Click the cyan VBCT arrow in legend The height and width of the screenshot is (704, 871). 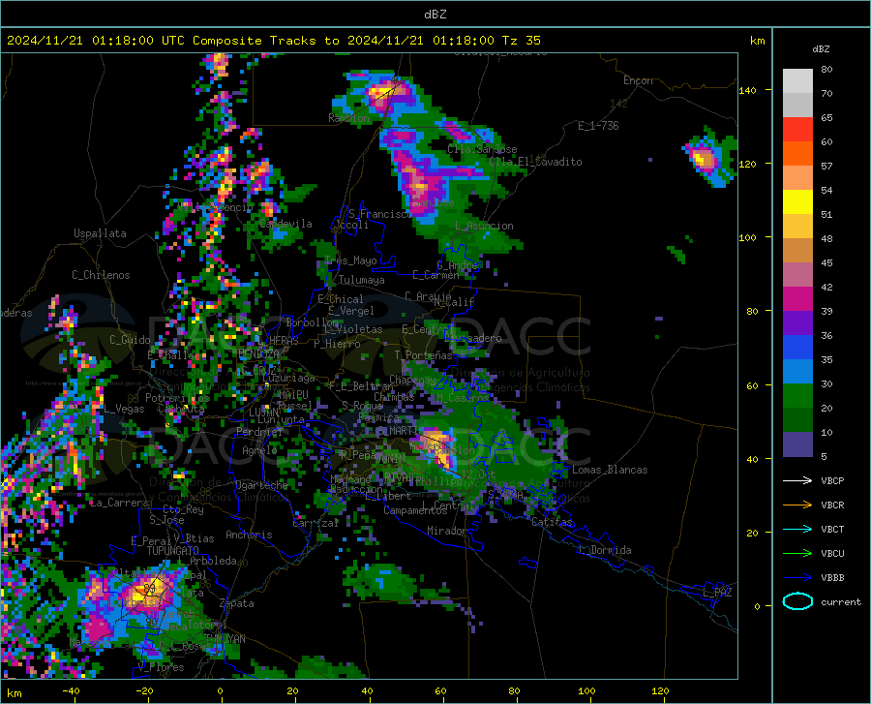(x=797, y=529)
